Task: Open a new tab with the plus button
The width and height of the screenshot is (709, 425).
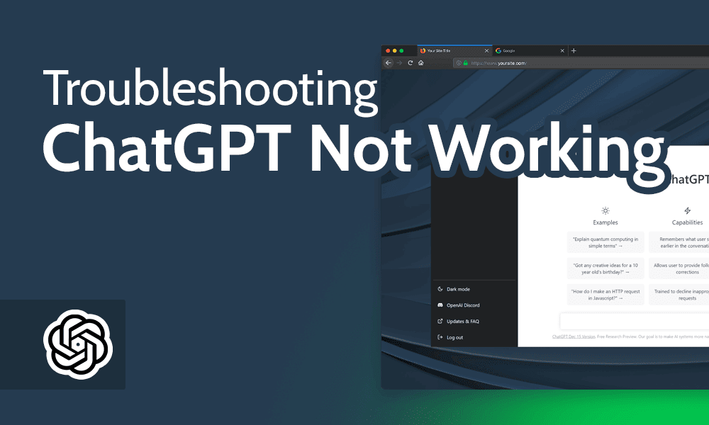Action: tap(574, 50)
